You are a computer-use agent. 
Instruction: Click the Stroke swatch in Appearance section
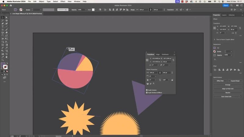click(215, 51)
